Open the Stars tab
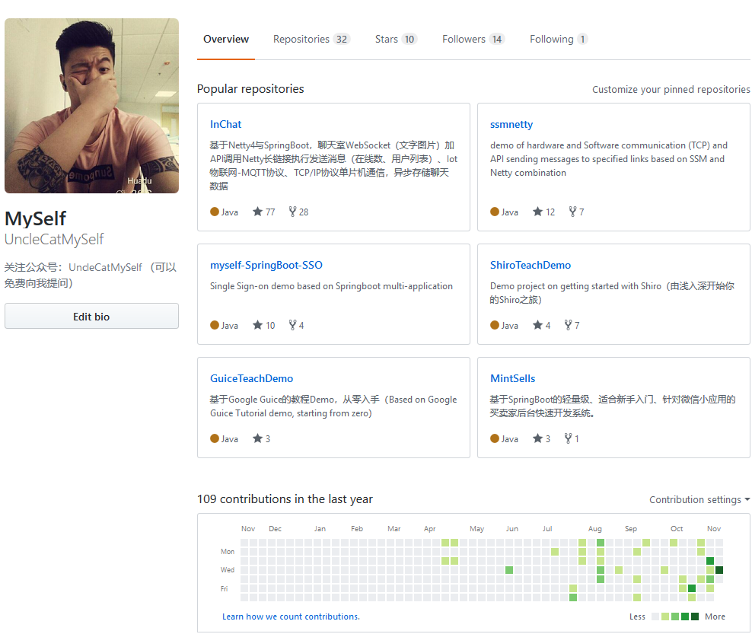Viewport: 752px width, 634px height. [396, 40]
